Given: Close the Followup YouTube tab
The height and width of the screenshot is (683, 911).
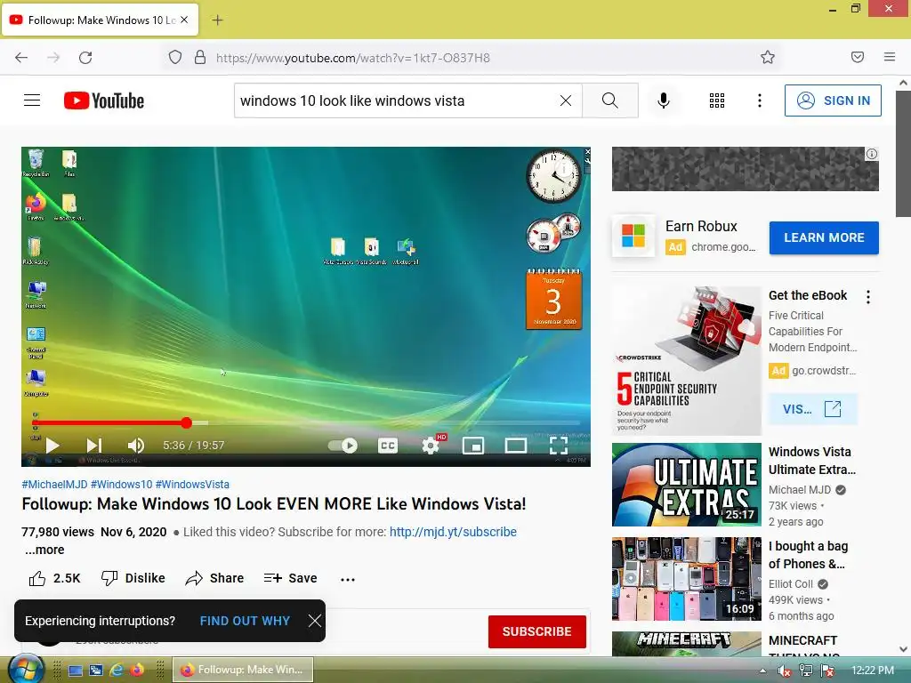Looking at the screenshot, I should click(184, 20).
